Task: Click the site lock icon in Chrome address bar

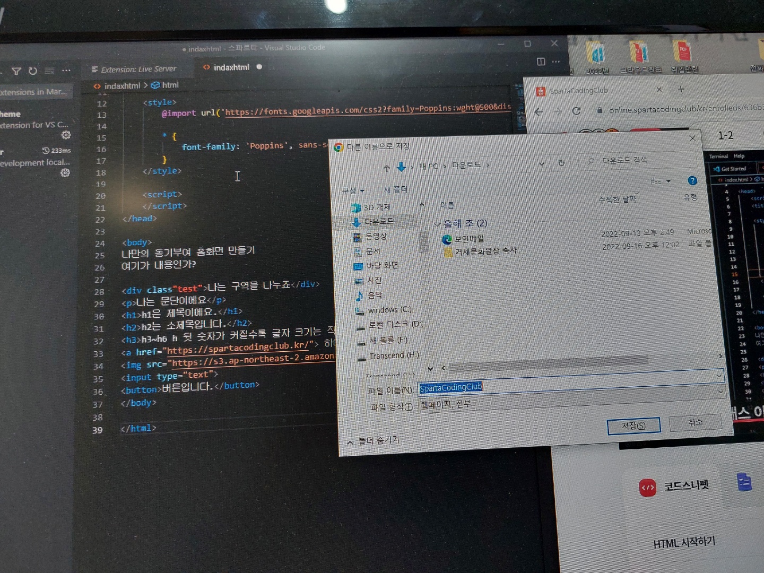Action: pos(600,110)
